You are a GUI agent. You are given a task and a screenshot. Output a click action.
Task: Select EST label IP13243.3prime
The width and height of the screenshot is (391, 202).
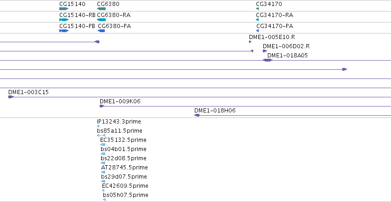pyautogui.click(x=119, y=122)
